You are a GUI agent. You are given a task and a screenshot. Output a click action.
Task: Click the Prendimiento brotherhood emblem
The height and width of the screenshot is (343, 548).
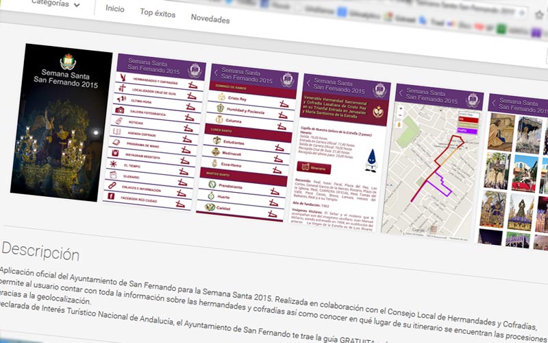pos(212,185)
